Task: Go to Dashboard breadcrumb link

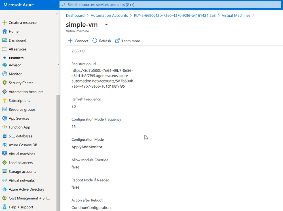Action: (x=75, y=16)
